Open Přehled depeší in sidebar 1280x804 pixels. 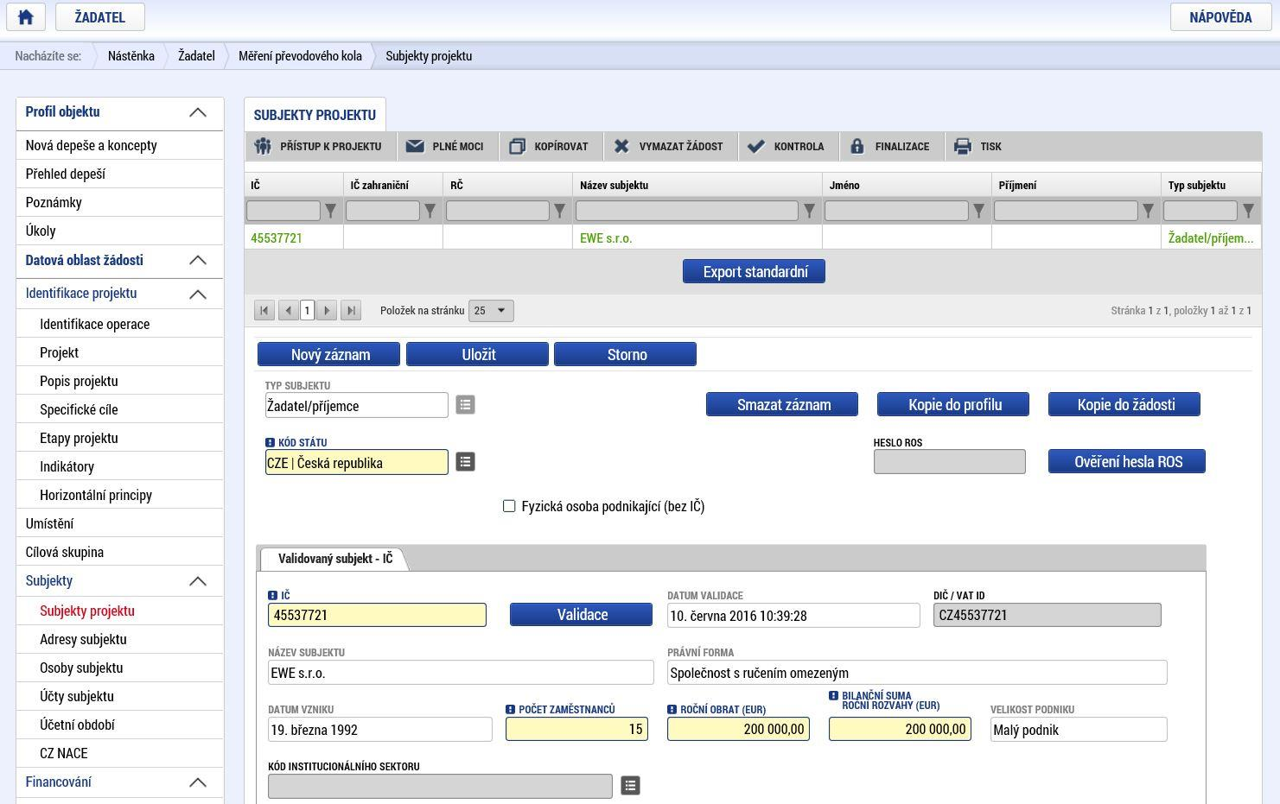[65, 174]
